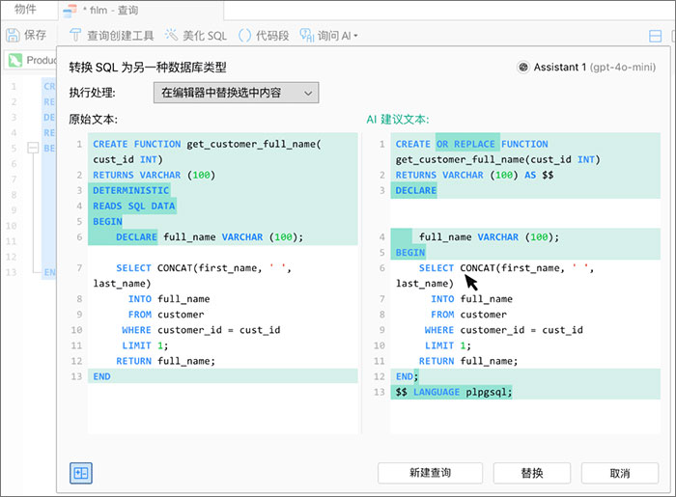This screenshot has width=676, height=497.
Task: Click the Ask AI chat icon
Action: (x=306, y=36)
